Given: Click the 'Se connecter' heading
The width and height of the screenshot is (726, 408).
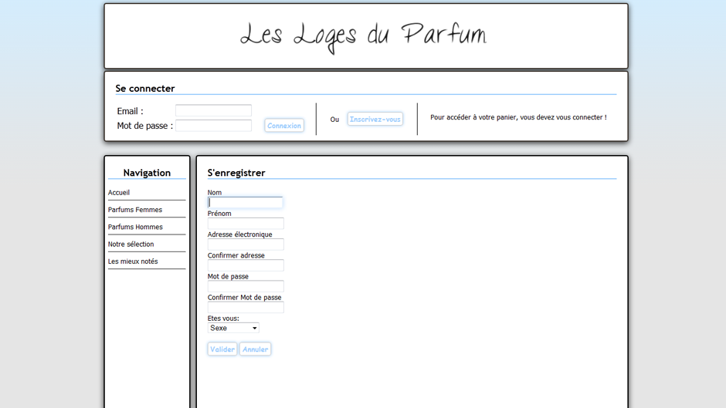Looking at the screenshot, I should coord(145,89).
